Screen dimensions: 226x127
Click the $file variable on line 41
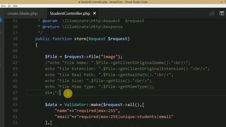coord(51,57)
